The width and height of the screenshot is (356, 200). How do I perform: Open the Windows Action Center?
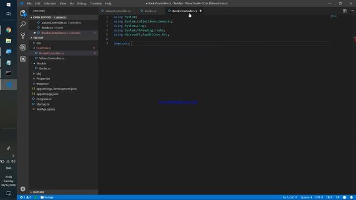click(8, 193)
